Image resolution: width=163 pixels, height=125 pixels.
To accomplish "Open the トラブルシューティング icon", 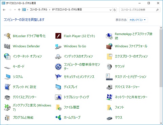I will pos(58,97).
